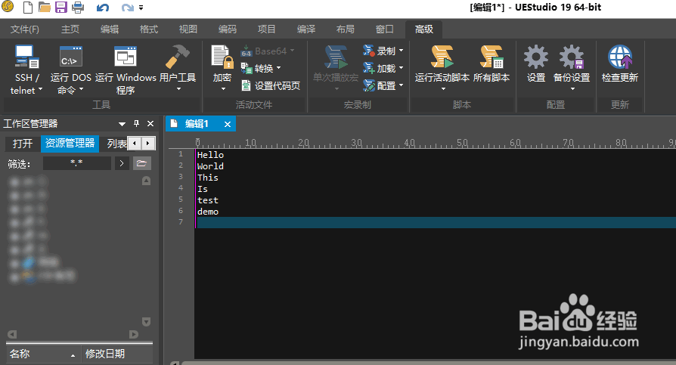
Task: Click the highlighted empty line 7
Action: (436, 222)
